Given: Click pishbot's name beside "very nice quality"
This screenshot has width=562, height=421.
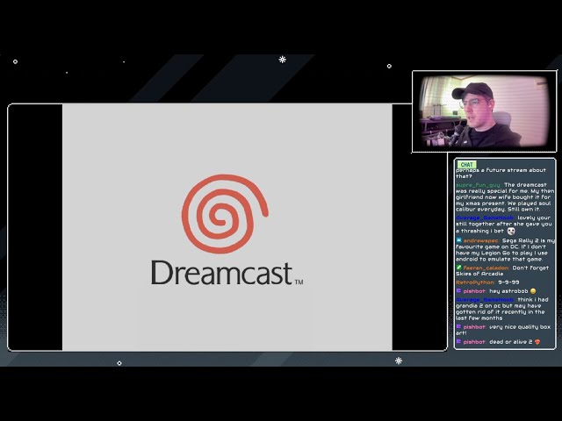Looking at the screenshot, I should (474, 327).
